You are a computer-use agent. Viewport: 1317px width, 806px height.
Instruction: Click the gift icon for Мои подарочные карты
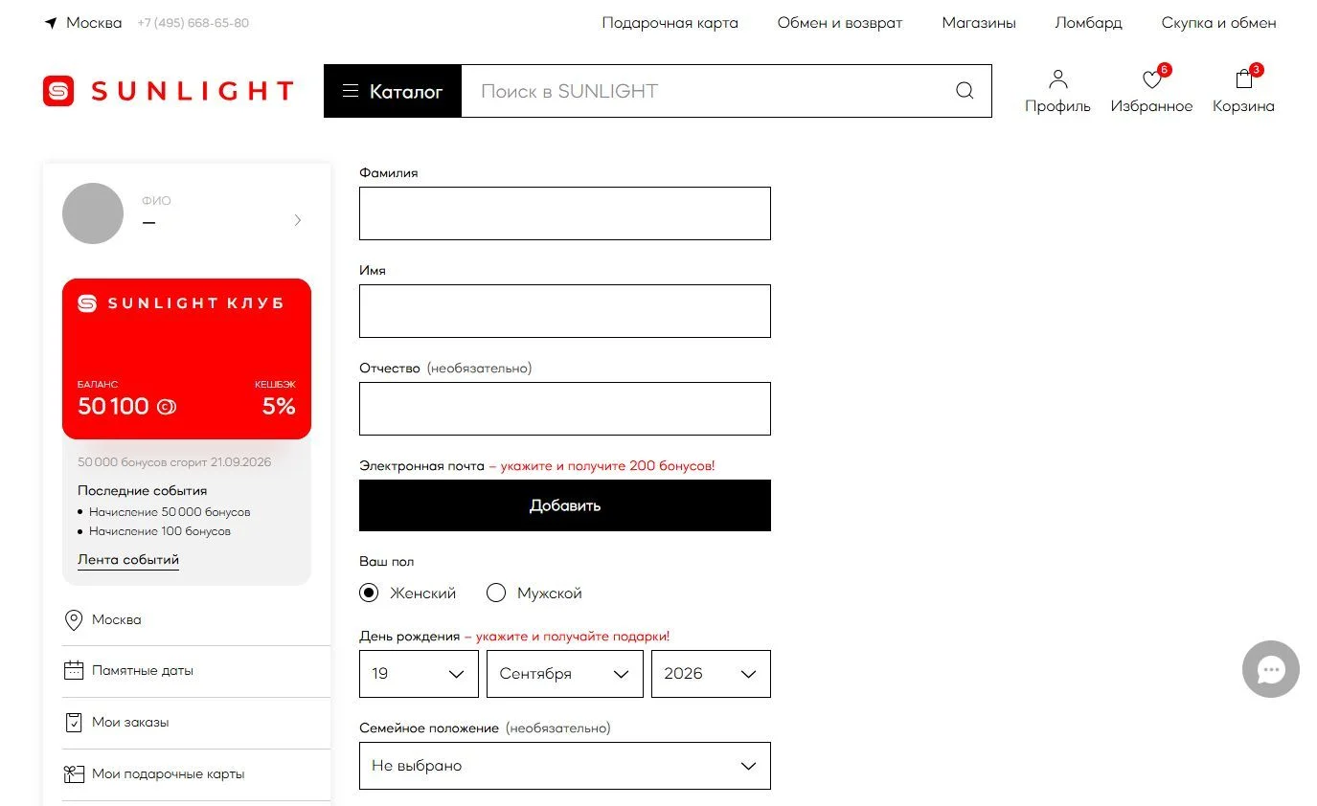[x=73, y=774]
